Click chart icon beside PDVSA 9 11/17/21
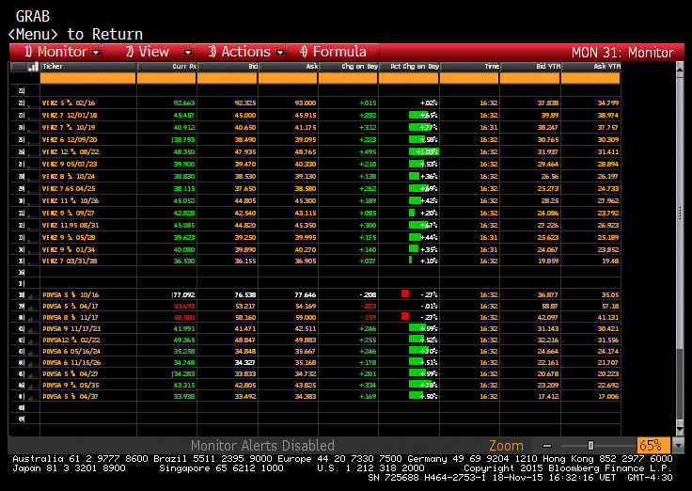The width and height of the screenshot is (692, 491). pyautogui.click(x=33, y=329)
